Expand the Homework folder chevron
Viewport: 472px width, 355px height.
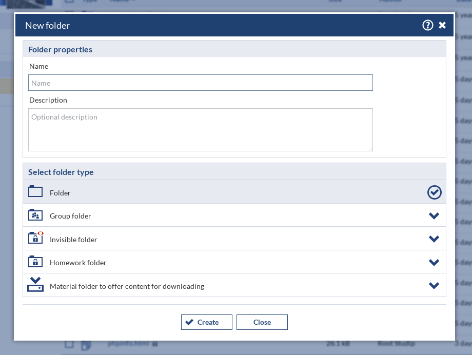click(x=434, y=263)
